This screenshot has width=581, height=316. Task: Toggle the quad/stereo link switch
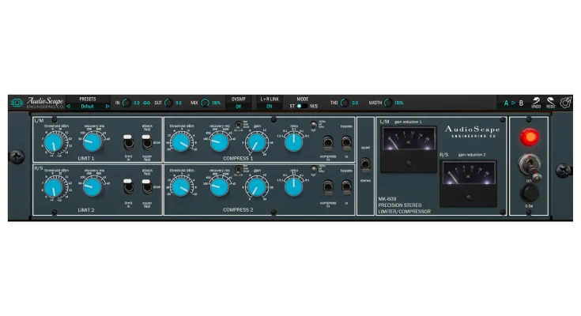364,165
